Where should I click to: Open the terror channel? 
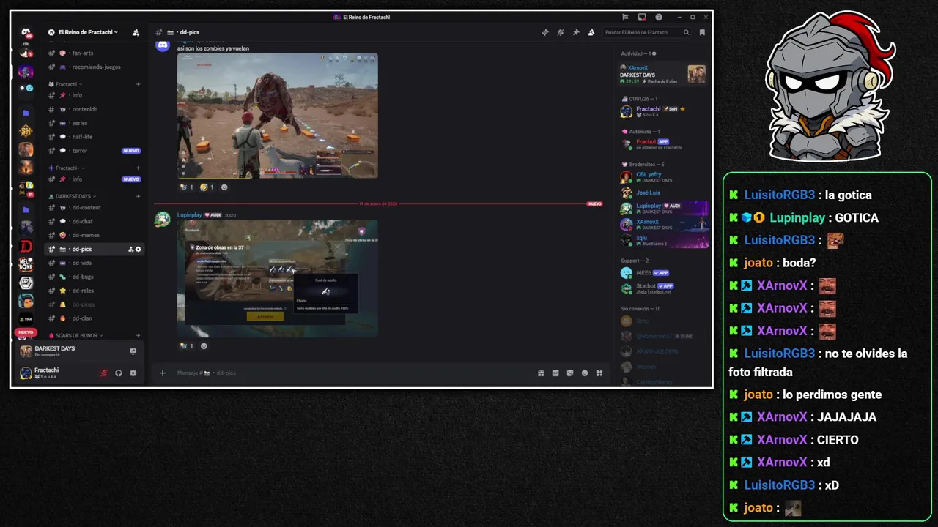[x=95, y=151]
